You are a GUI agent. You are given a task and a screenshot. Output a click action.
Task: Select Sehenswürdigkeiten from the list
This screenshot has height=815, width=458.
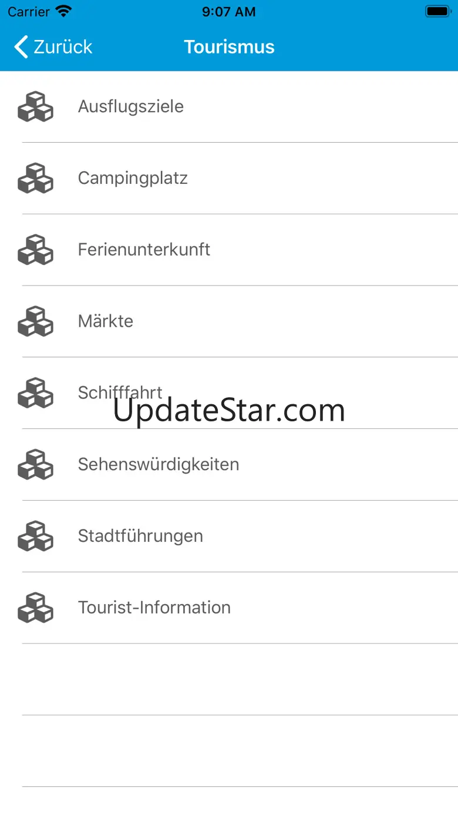click(x=229, y=465)
